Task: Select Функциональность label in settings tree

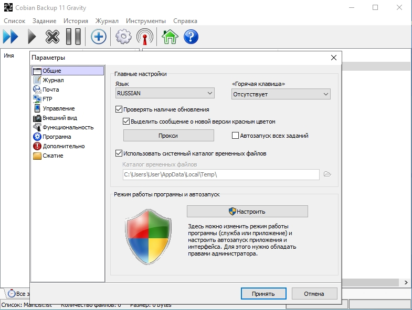Action: (68, 127)
